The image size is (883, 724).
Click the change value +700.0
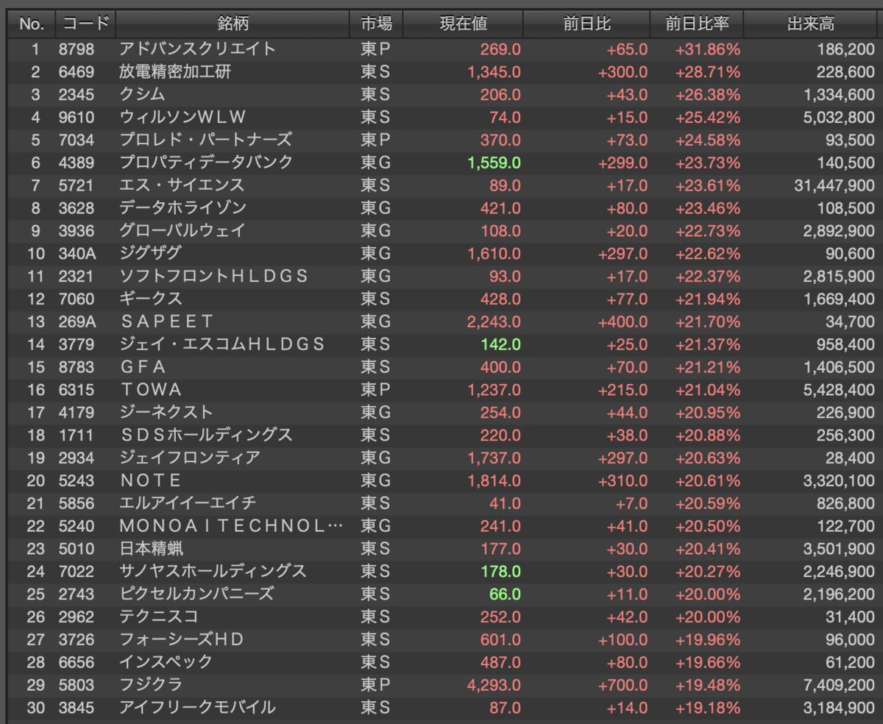(623, 685)
